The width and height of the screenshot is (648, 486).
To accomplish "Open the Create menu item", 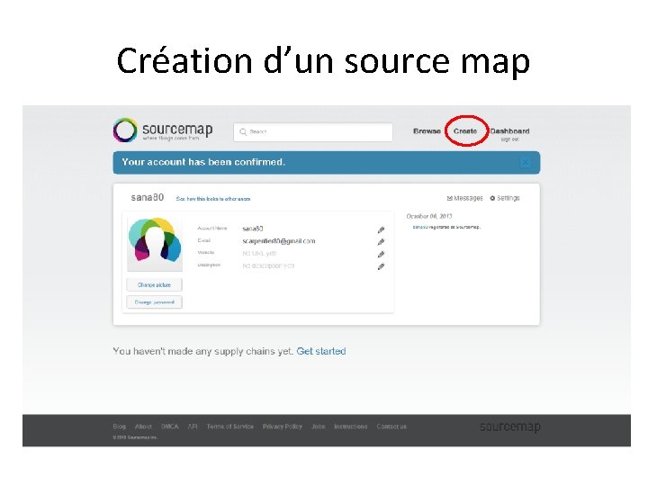I will click(465, 131).
